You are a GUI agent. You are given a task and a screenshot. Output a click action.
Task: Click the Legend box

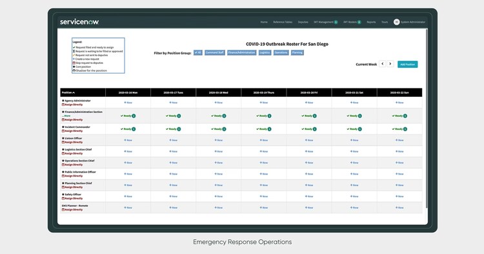tap(98, 56)
